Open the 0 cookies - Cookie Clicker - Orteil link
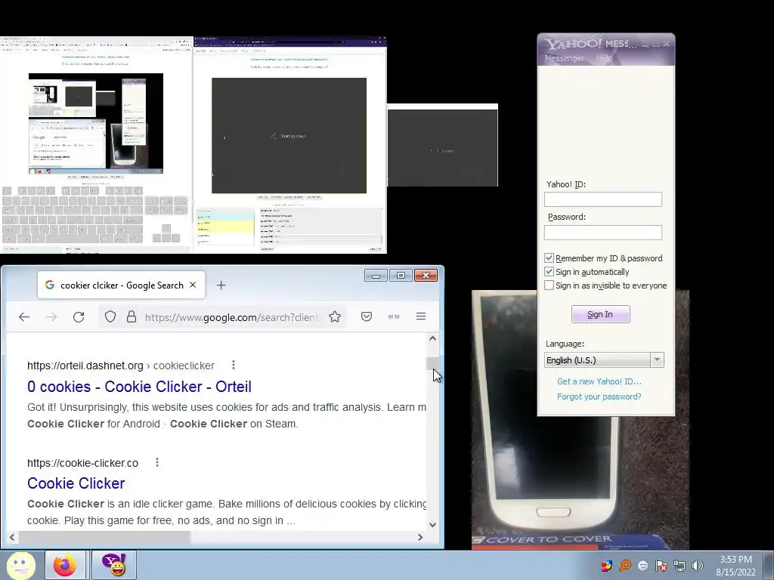The image size is (774, 580). 139,387
